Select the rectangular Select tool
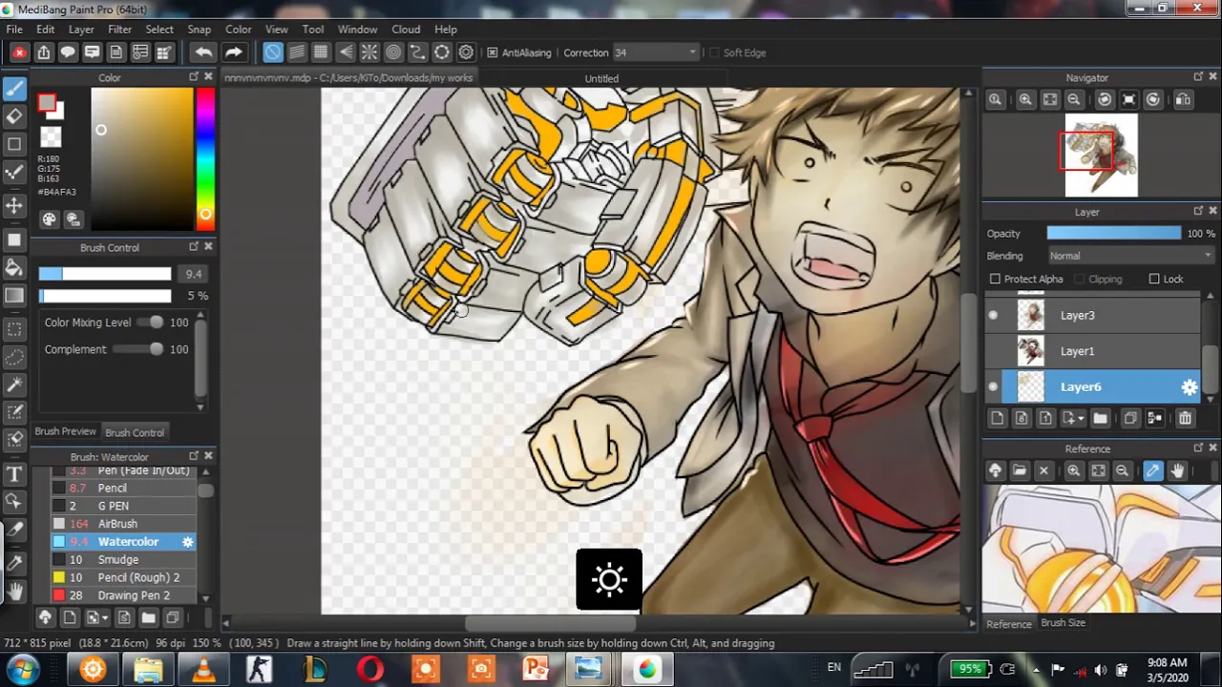Screen dimensions: 1222x687 coord(14,329)
